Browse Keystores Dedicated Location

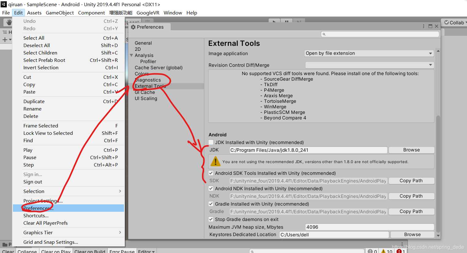coord(413,235)
